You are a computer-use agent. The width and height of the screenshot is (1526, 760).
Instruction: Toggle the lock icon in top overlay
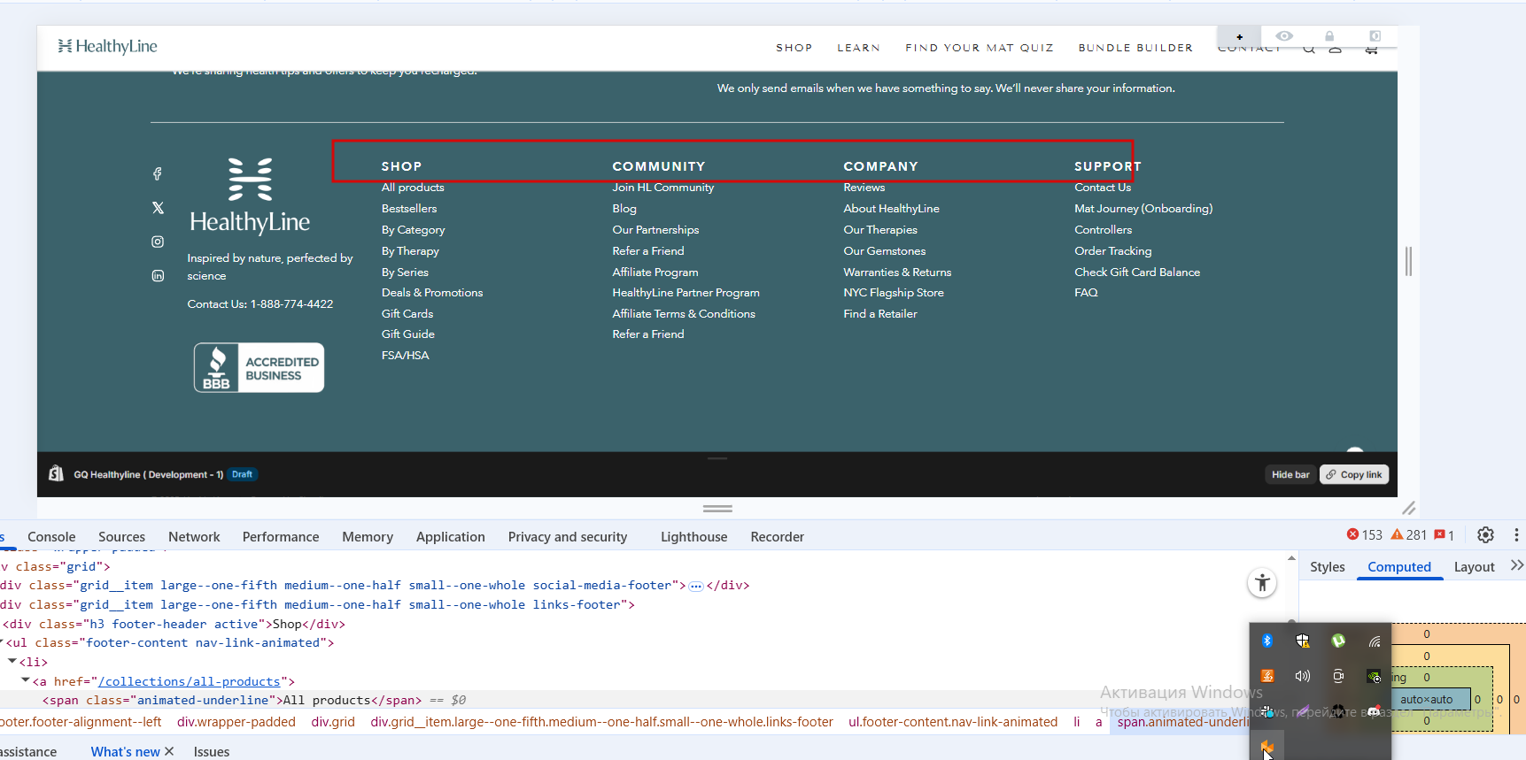click(1329, 36)
